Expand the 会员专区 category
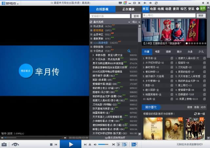The image size is (210, 148). pos(91,35)
